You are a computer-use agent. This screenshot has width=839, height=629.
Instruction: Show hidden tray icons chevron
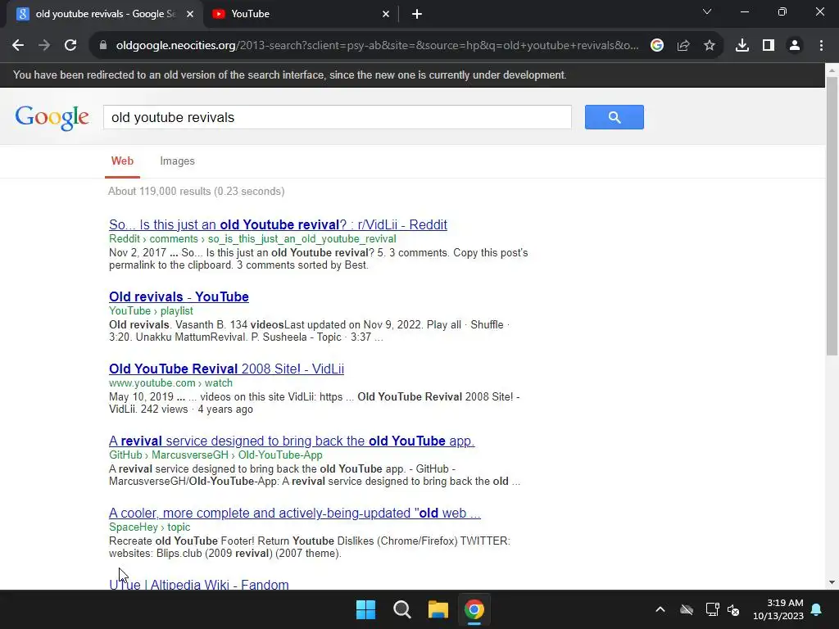coord(660,609)
